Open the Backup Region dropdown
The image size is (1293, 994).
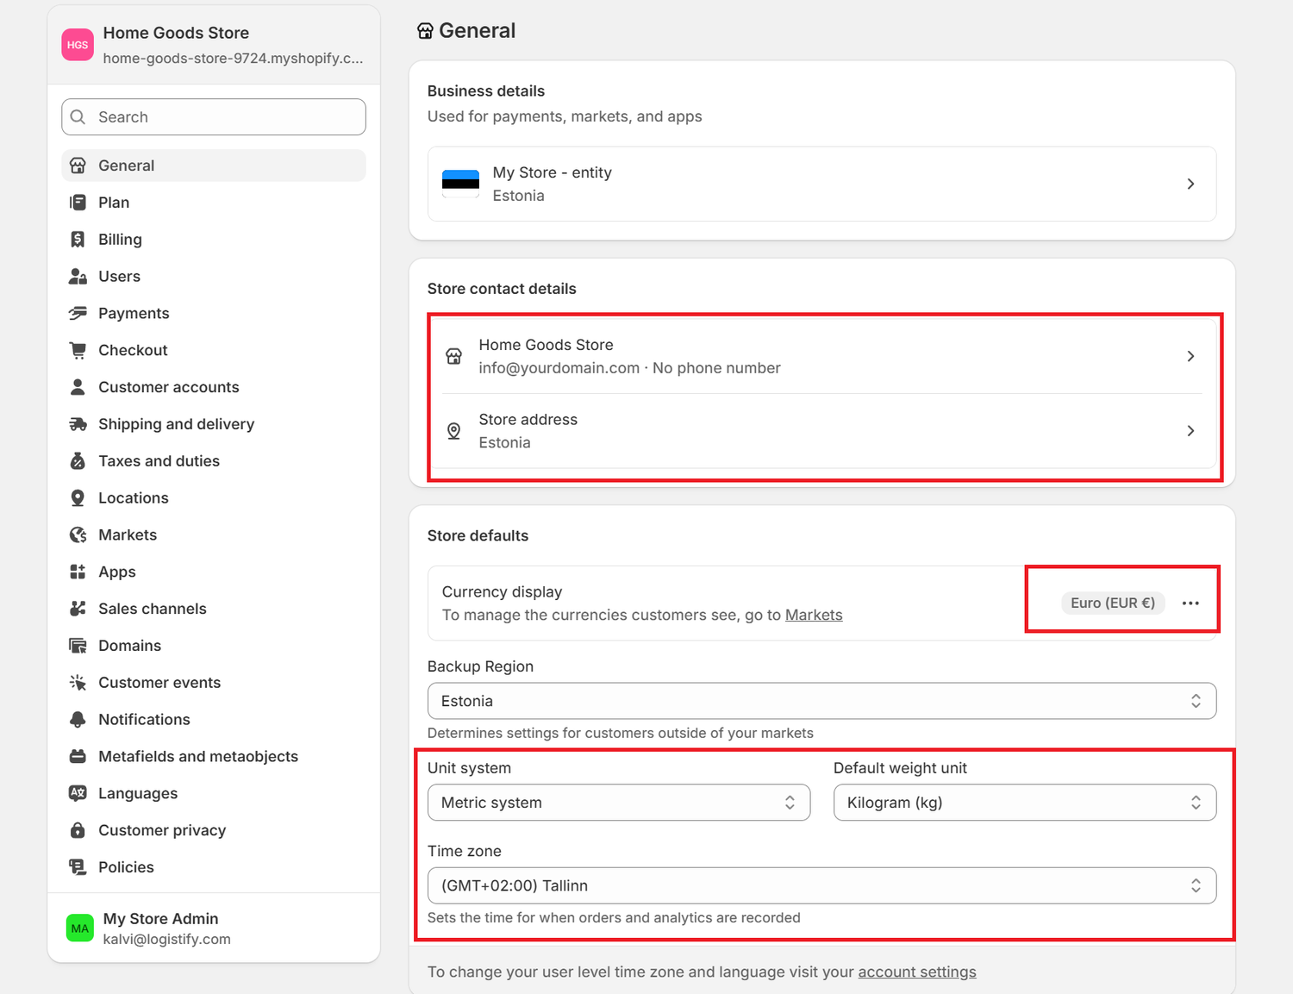coord(821,701)
